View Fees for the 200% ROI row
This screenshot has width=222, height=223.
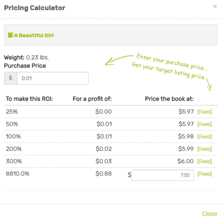click(205, 149)
